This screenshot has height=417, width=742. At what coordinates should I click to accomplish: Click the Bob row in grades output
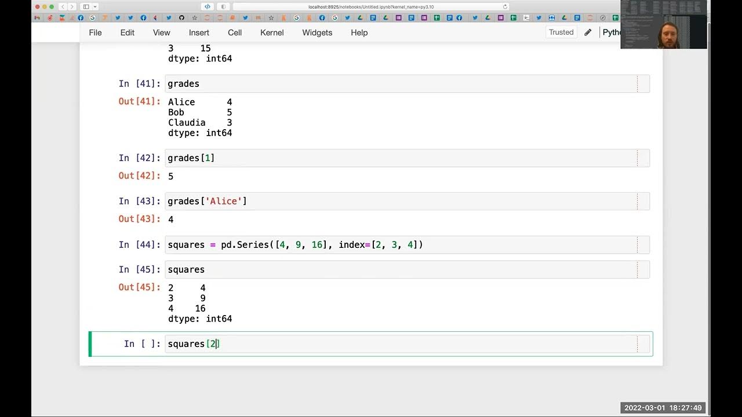(x=200, y=112)
